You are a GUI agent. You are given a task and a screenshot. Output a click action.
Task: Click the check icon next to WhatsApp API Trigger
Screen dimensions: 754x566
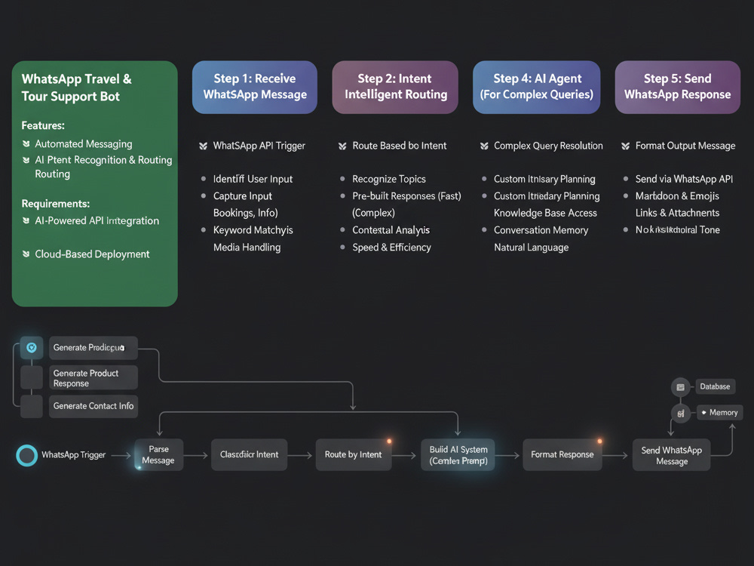click(204, 146)
